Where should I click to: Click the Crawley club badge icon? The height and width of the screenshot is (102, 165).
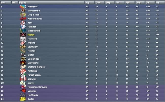23,79
